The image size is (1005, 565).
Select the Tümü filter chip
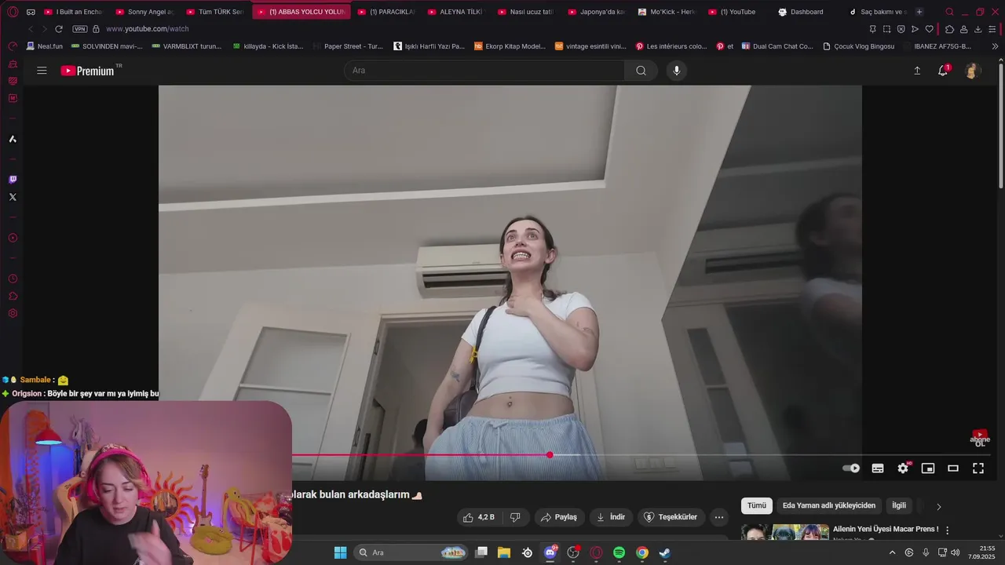[x=757, y=506]
